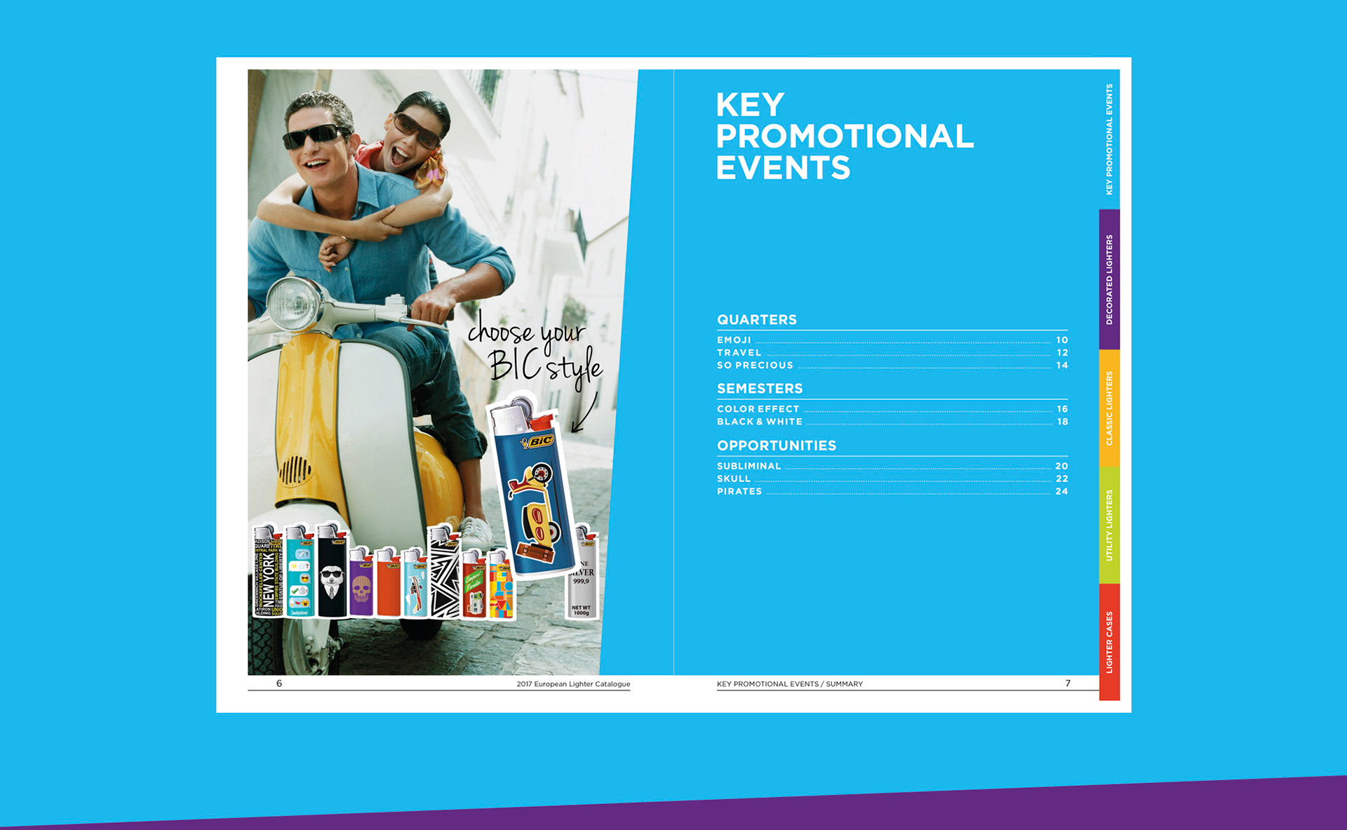The image size is (1347, 830).
Task: Click the 'choose your BIC style' handwriting
Action: pos(535,349)
